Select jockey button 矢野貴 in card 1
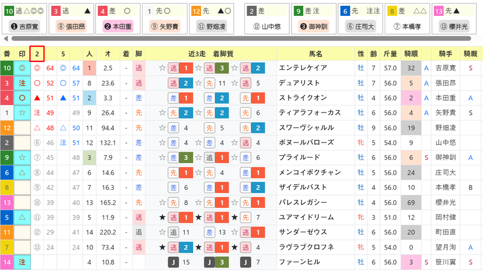The image size is (483, 271). point(165,27)
